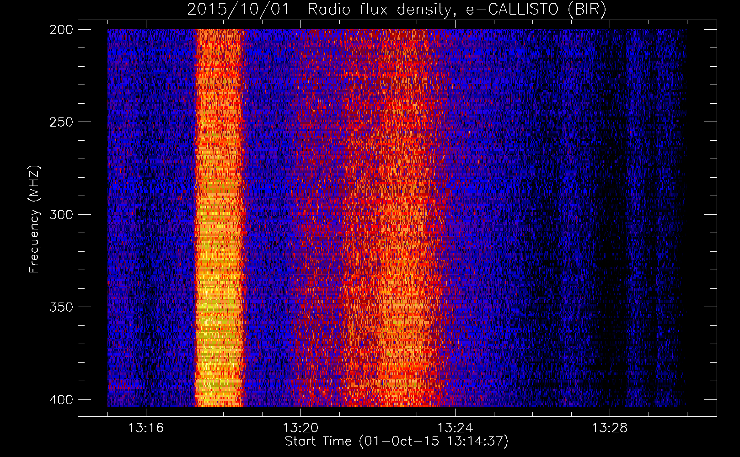This screenshot has height=457, width=740.
Task: Select the 200 frequency tick label
Action: point(61,30)
